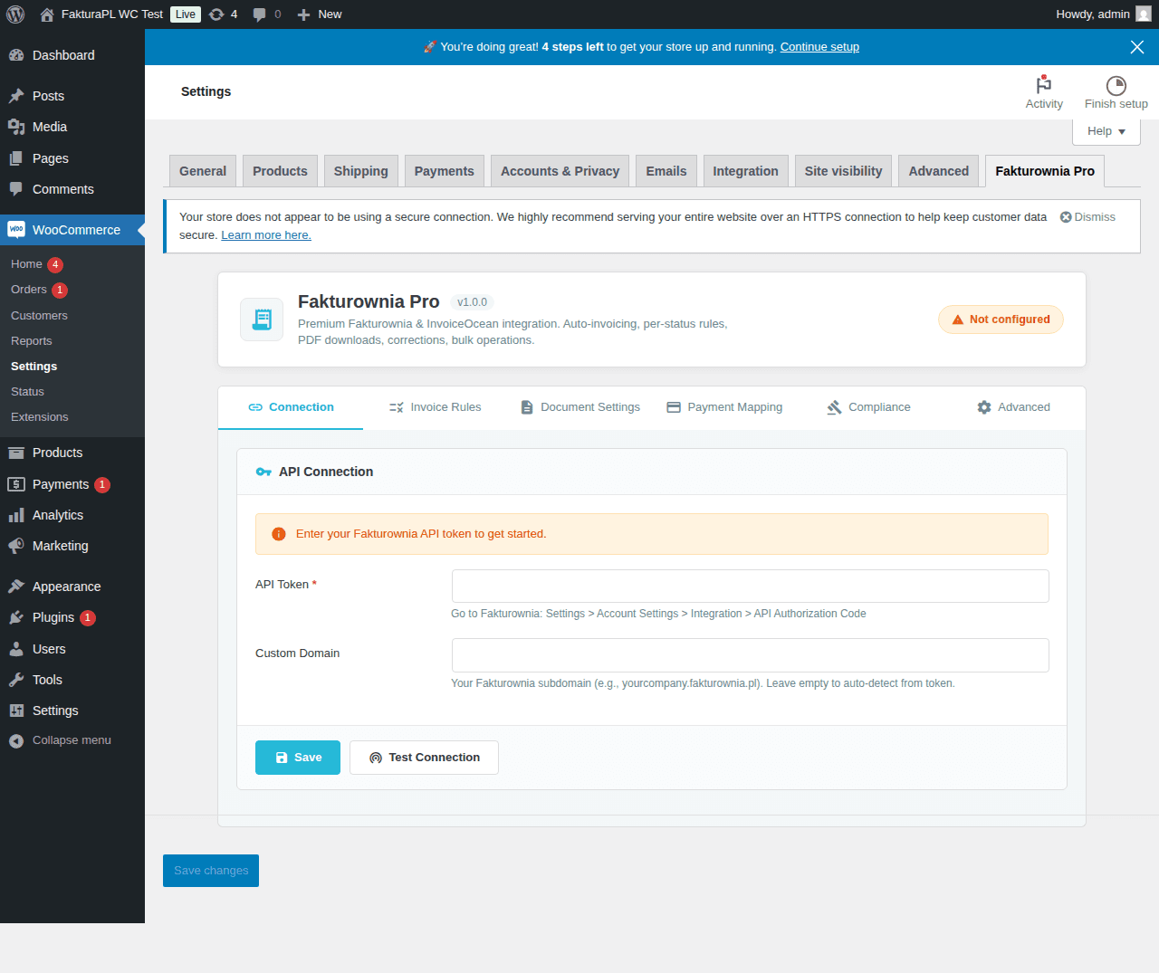Click the key icon beside API Connection
Screen dimensions: 1159x973
(263, 471)
